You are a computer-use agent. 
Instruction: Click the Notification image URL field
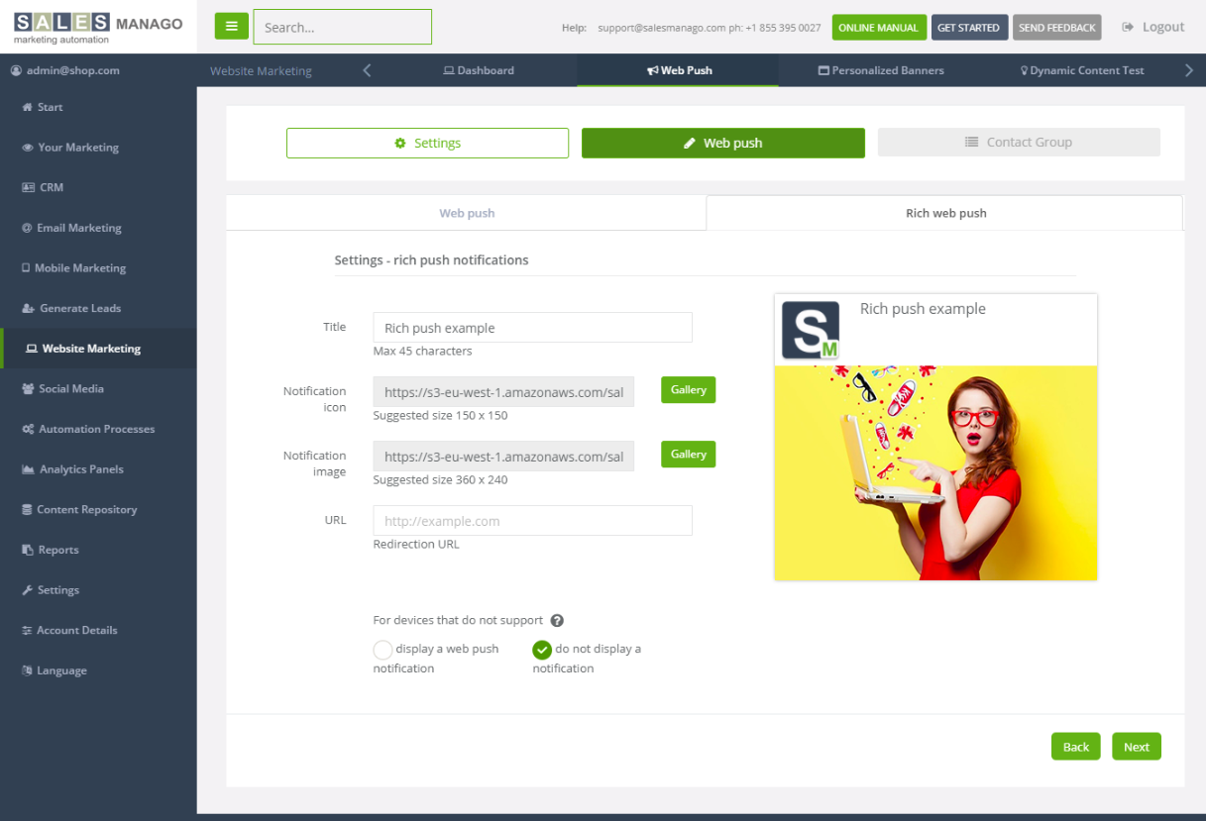(x=503, y=457)
